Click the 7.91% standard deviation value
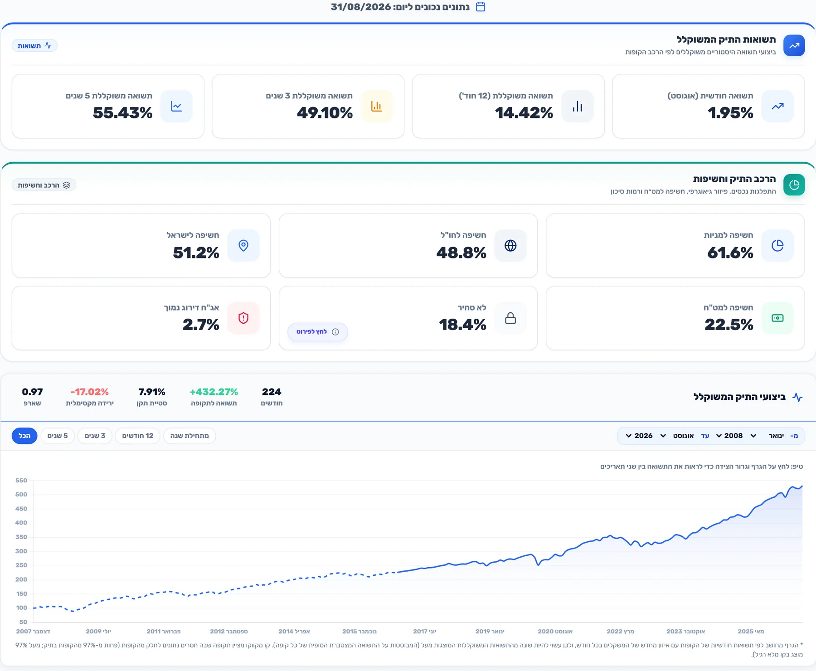Screen dimensions: 816x671 (x=152, y=392)
